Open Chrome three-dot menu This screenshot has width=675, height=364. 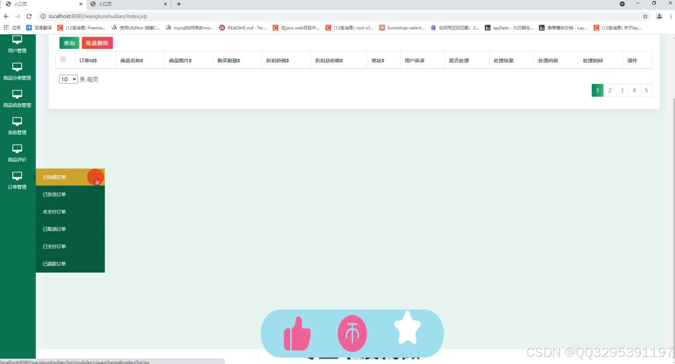[671, 16]
